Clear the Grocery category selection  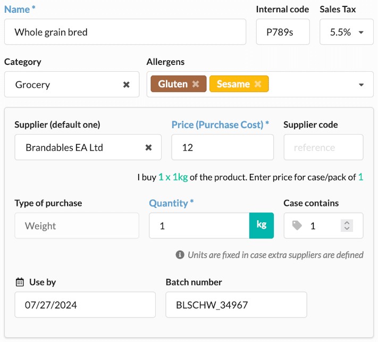point(127,85)
